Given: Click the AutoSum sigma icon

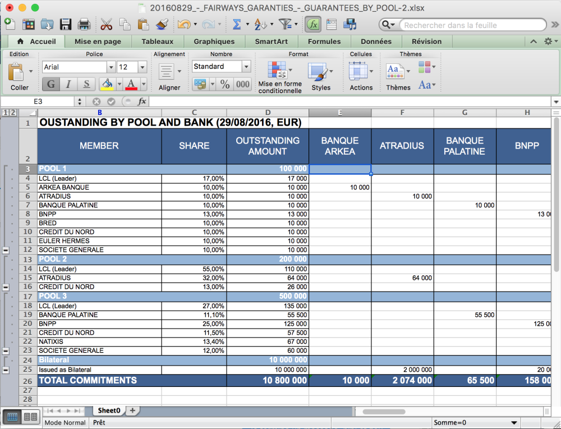Looking at the screenshot, I should [x=237, y=24].
